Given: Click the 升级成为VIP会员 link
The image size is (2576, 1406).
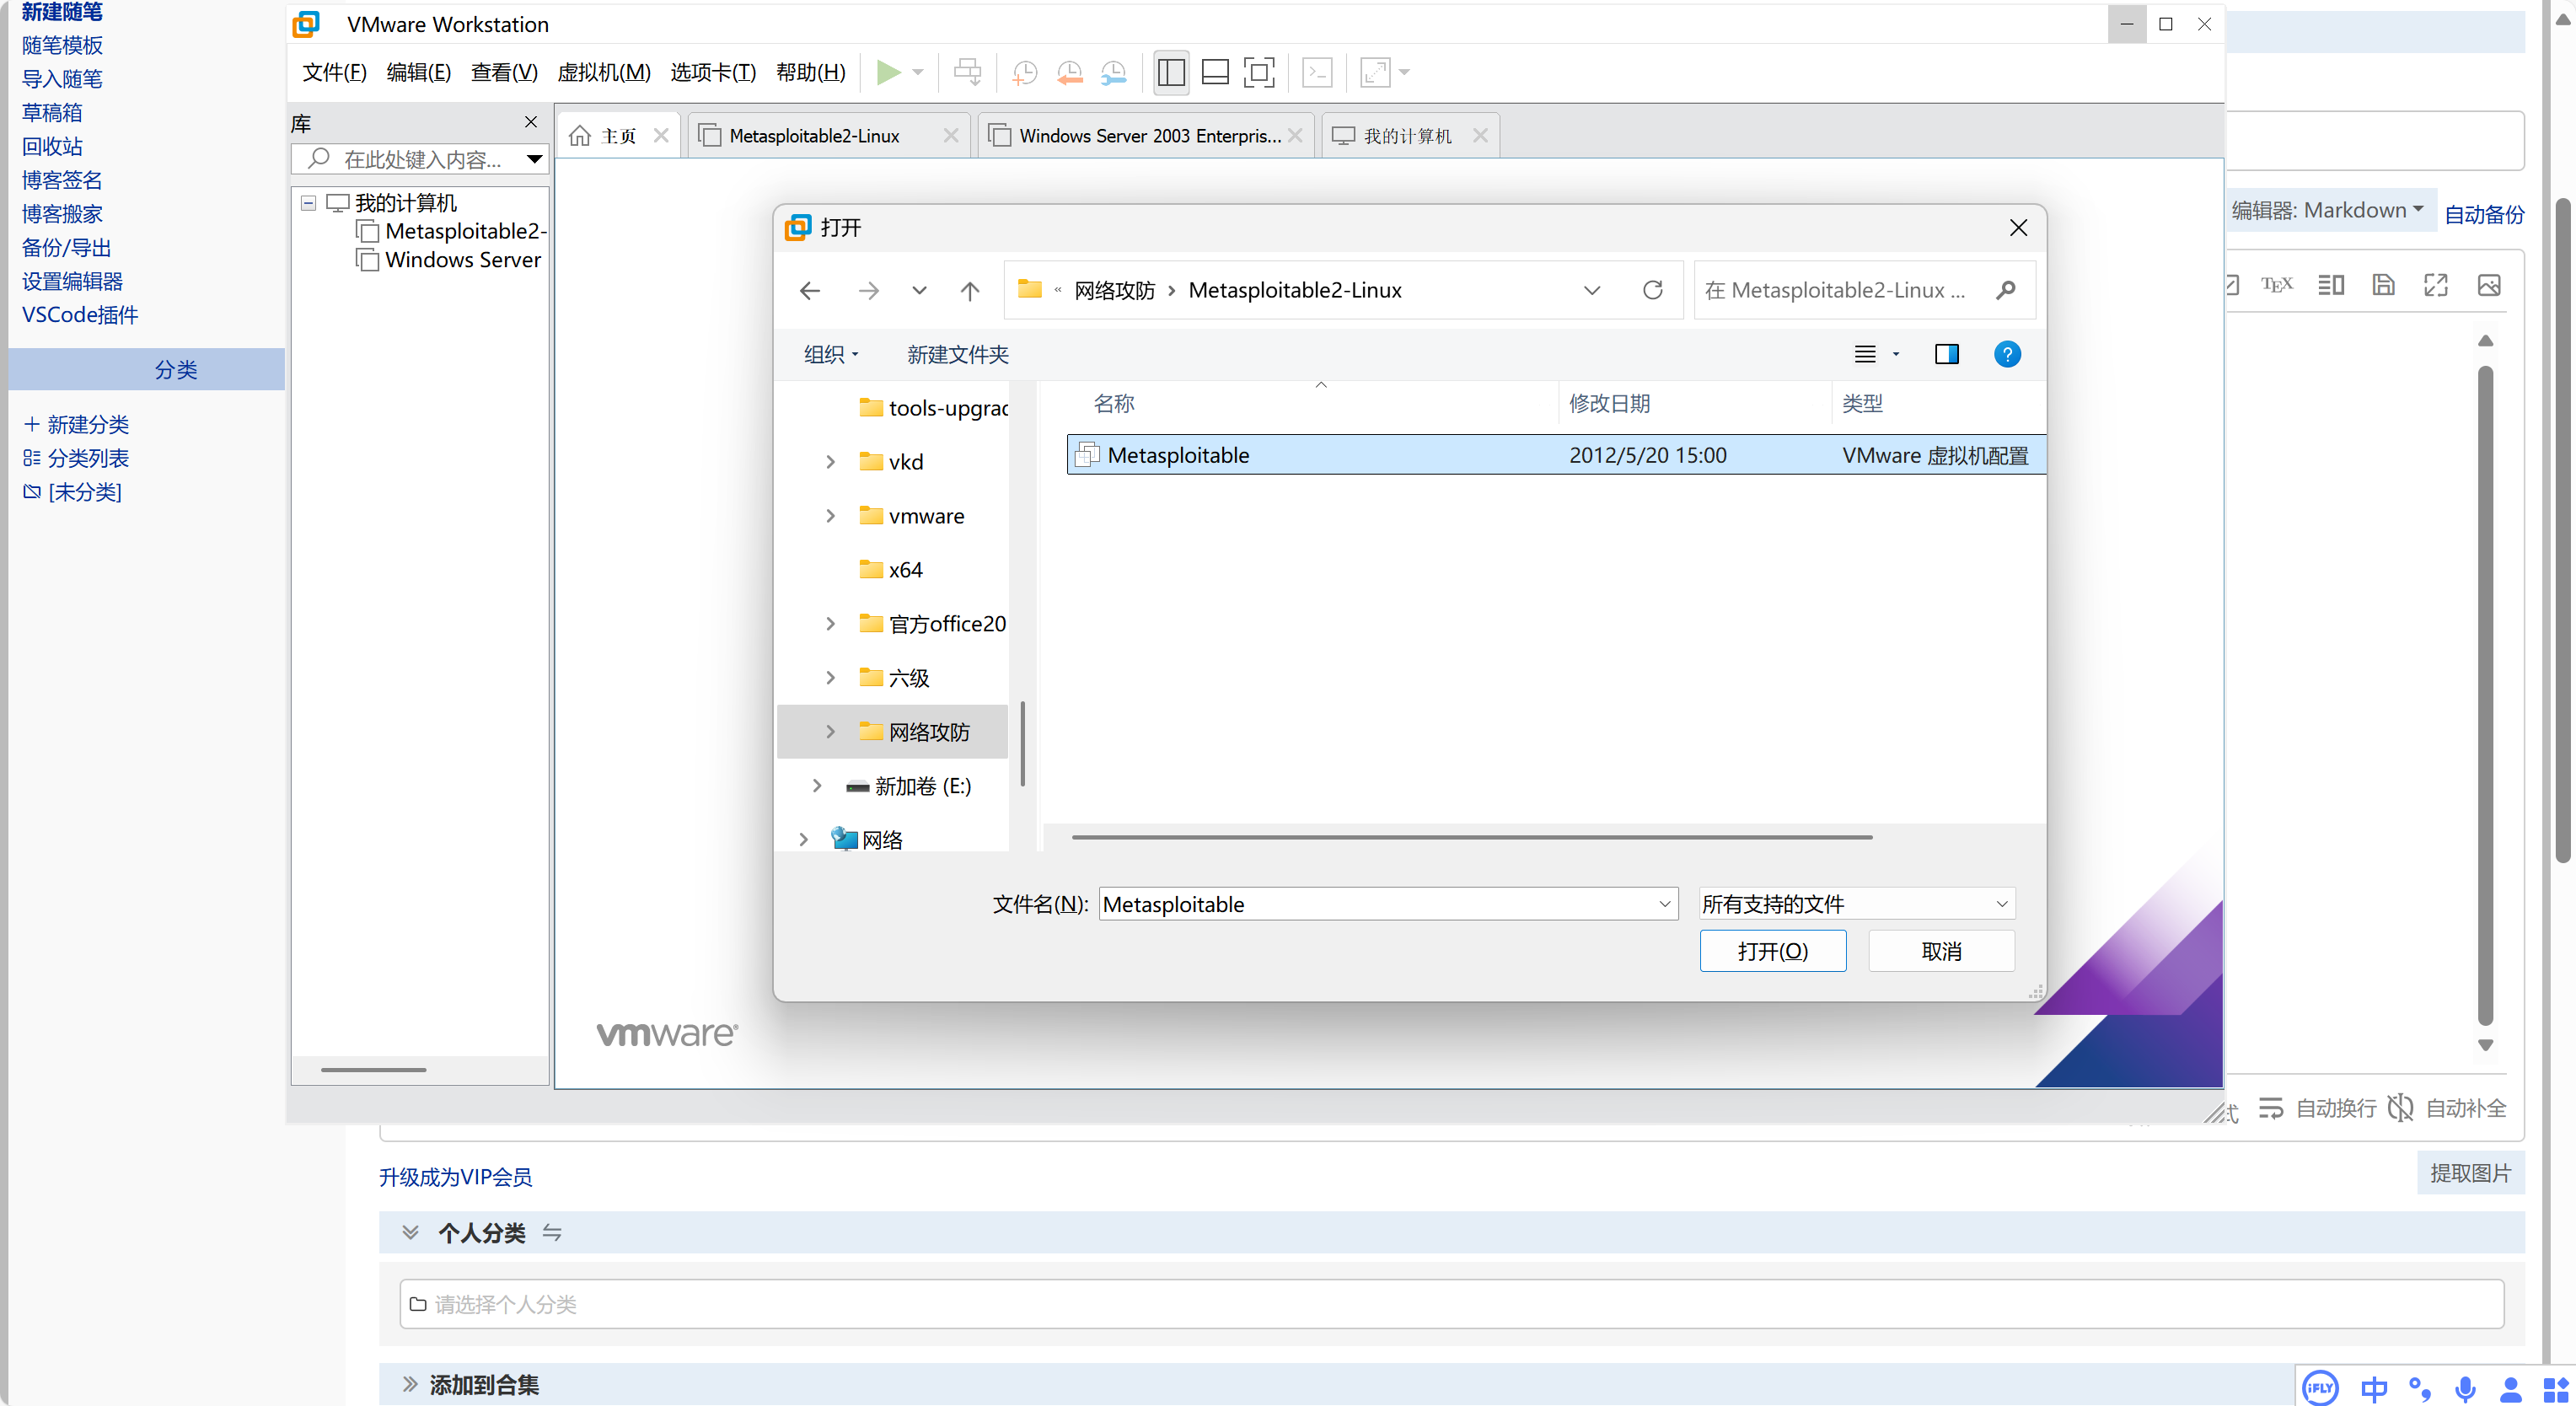Looking at the screenshot, I should [x=455, y=1177].
